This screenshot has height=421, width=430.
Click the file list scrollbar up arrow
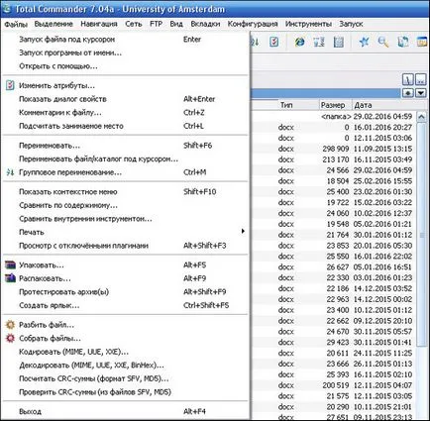click(x=421, y=117)
